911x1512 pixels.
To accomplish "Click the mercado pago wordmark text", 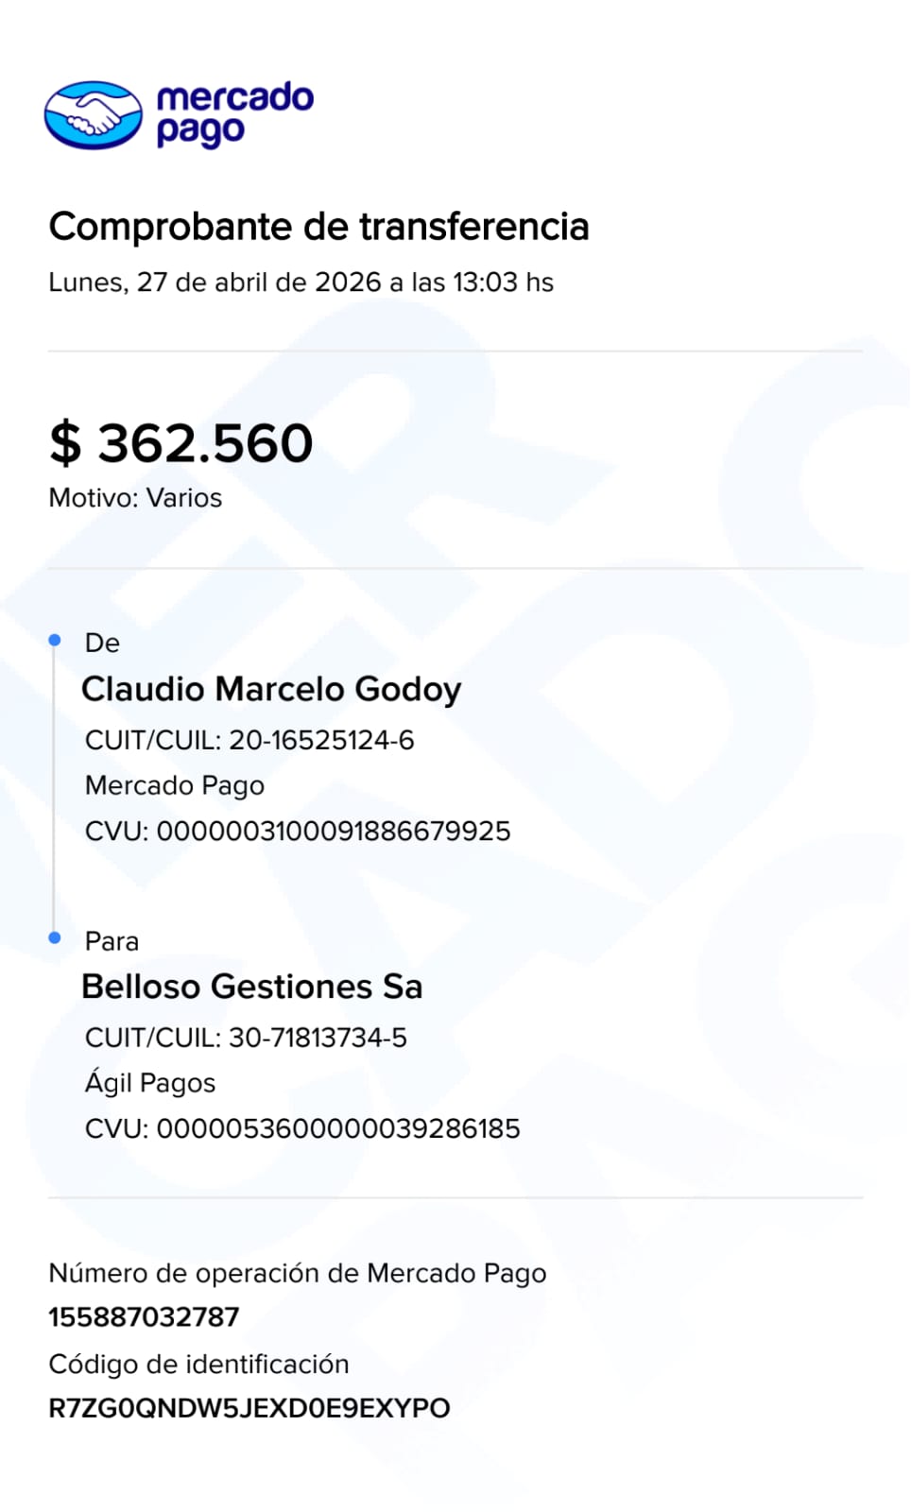I will click(234, 114).
